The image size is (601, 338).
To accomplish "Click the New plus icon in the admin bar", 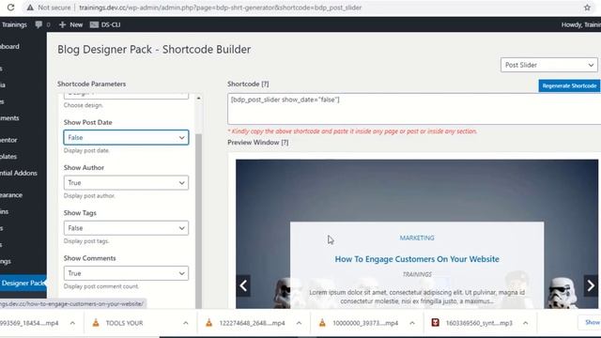I will tap(63, 24).
